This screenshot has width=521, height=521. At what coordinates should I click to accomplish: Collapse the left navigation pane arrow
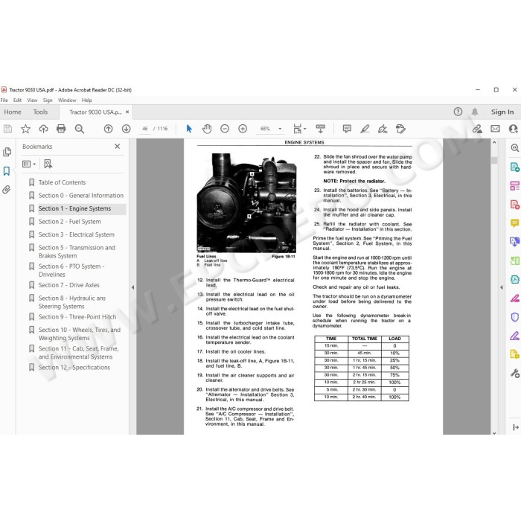point(133,287)
